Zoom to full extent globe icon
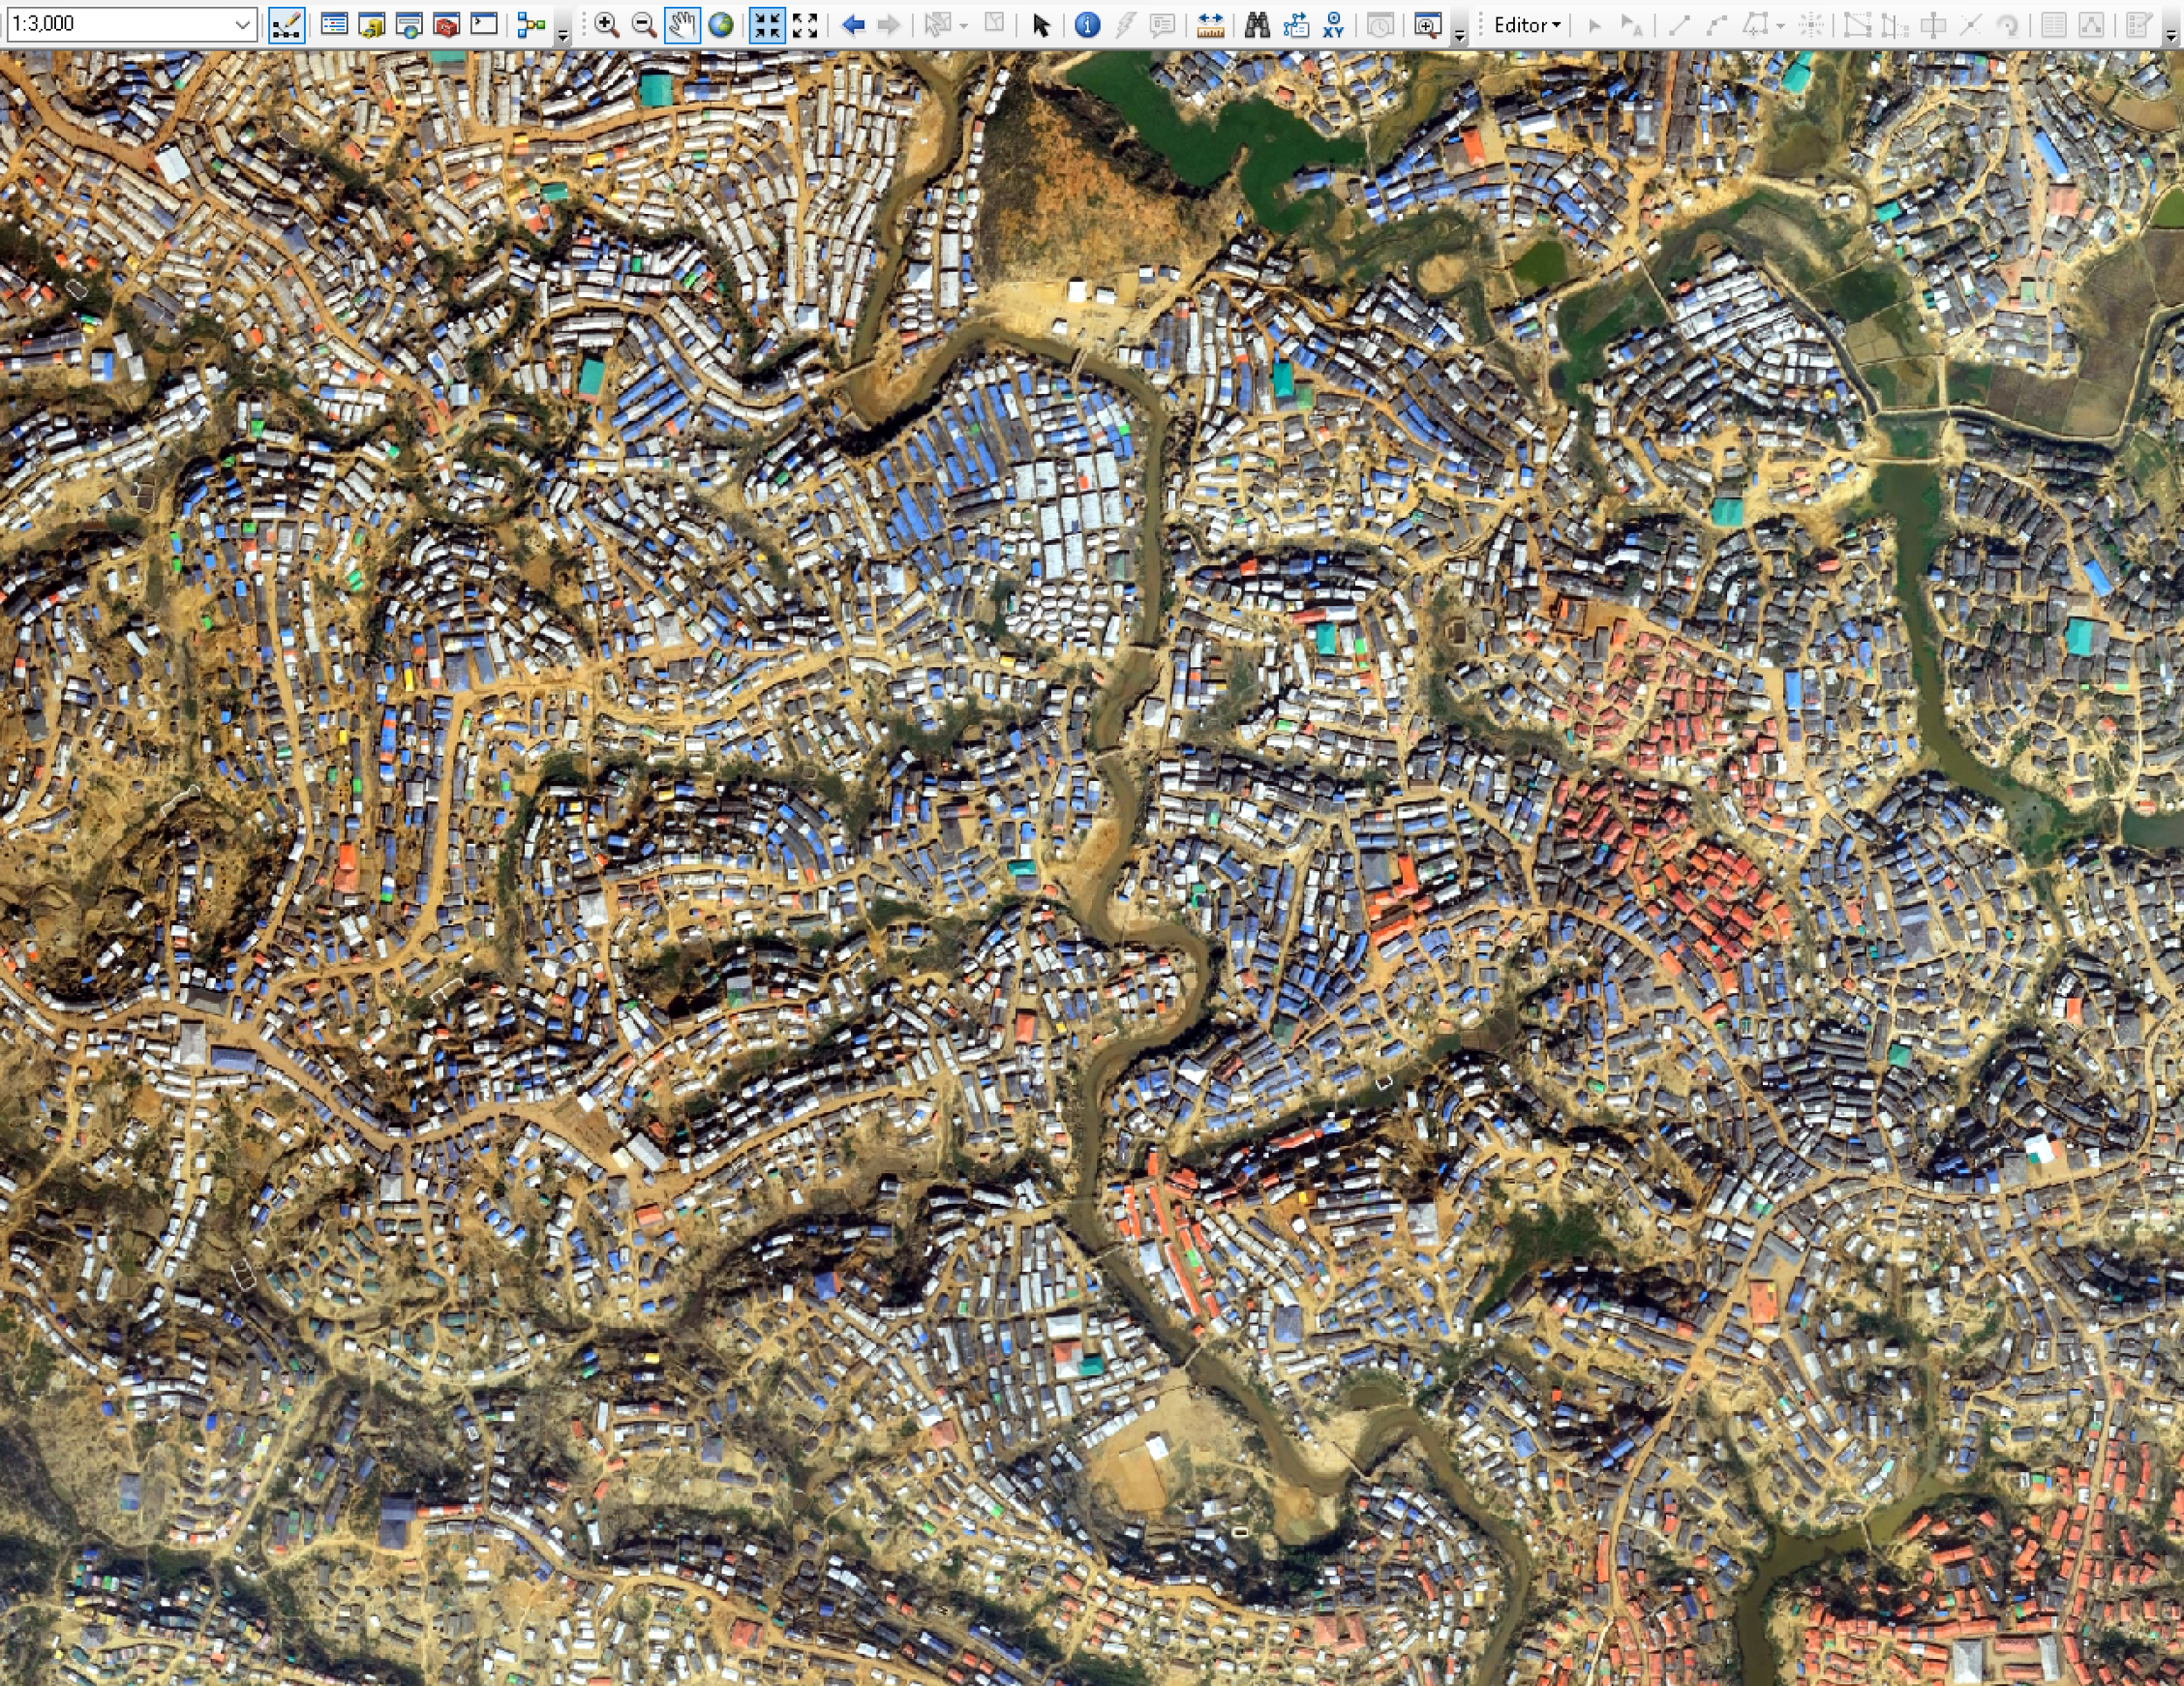The height and width of the screenshot is (1686, 2184). pyautogui.click(x=720, y=25)
